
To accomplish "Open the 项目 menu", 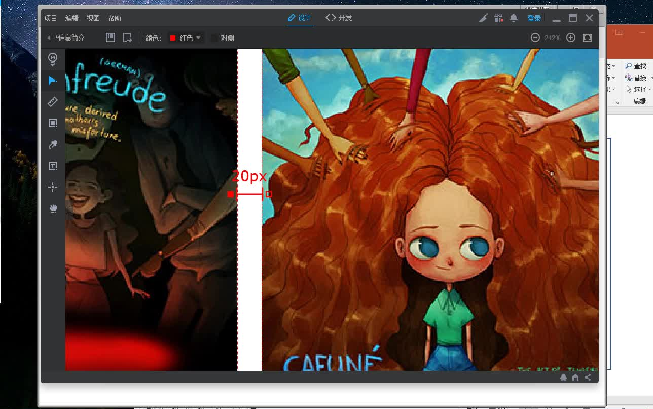I will 51,18.
